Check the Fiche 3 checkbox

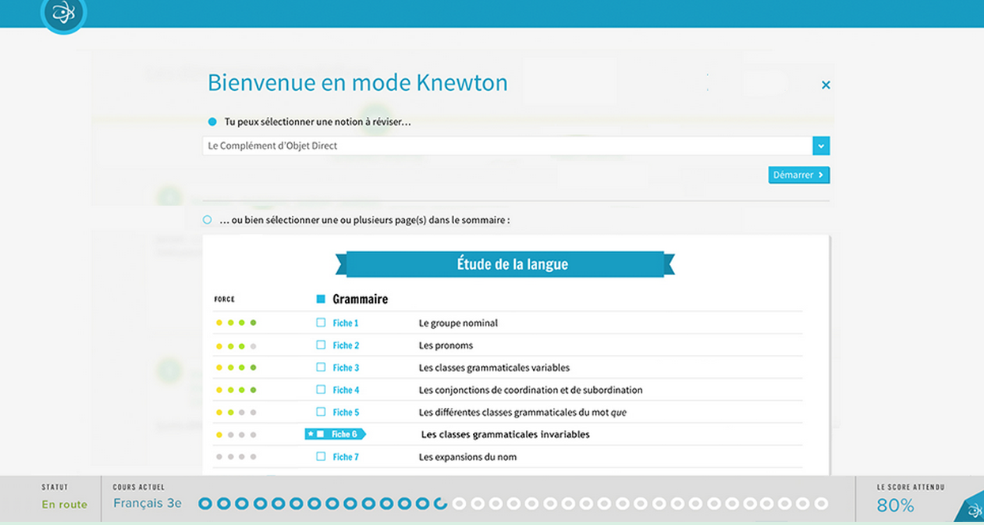[x=321, y=367]
